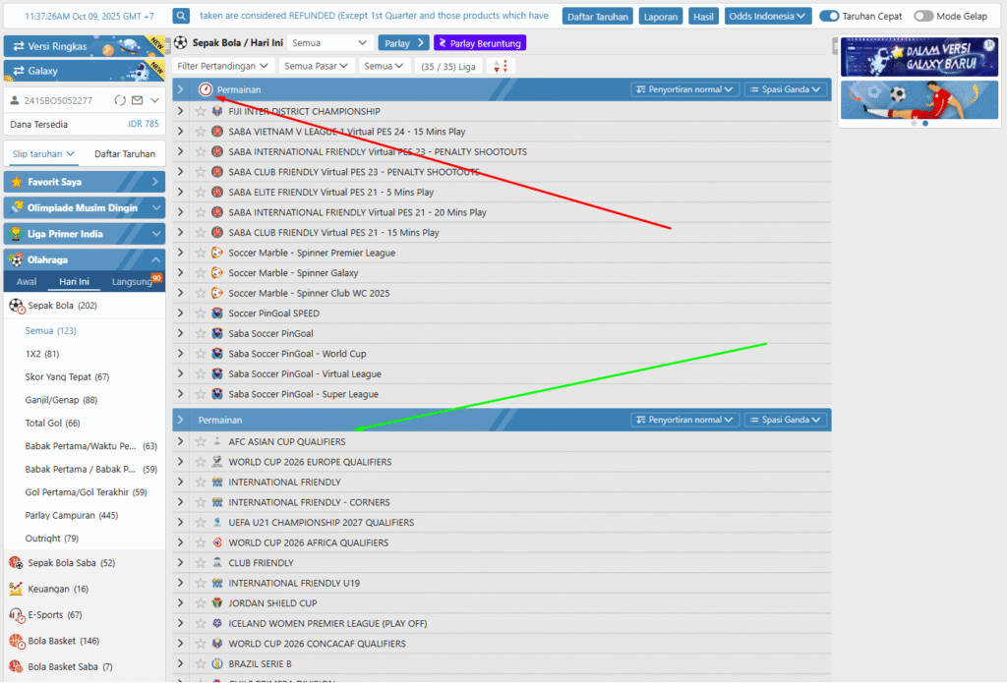Expand WORLD CUP 2026 EUROPE QUALIFIERS row
Image resolution: width=1007 pixels, height=683 pixels.
180,462
